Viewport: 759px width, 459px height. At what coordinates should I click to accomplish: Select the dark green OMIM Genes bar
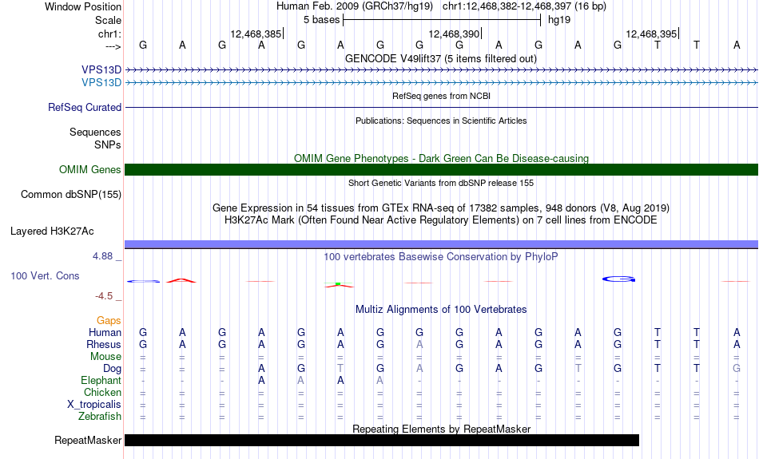pyautogui.click(x=441, y=170)
